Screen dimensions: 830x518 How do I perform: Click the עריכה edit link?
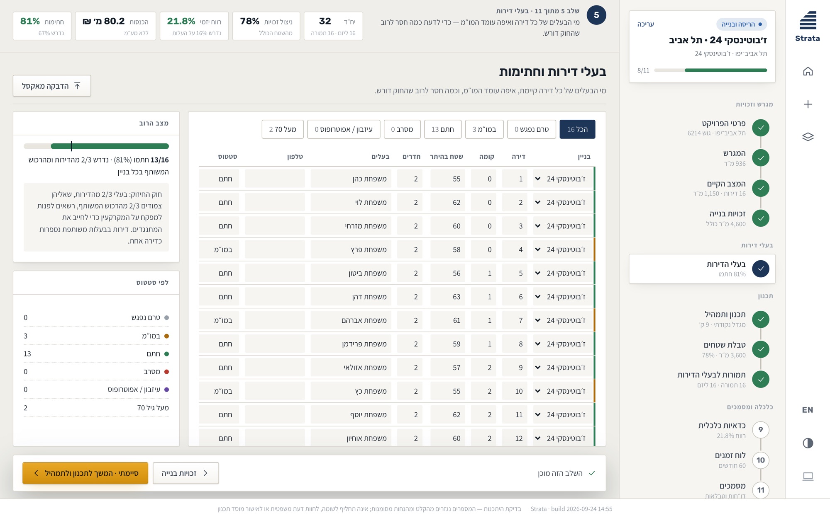(645, 24)
